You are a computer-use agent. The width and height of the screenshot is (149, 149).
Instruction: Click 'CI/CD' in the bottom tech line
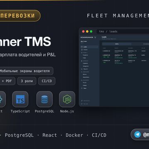99,135
